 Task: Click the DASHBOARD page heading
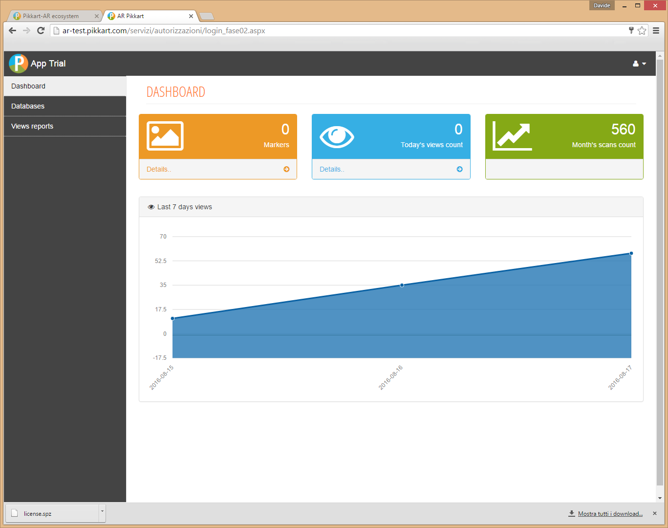[176, 92]
